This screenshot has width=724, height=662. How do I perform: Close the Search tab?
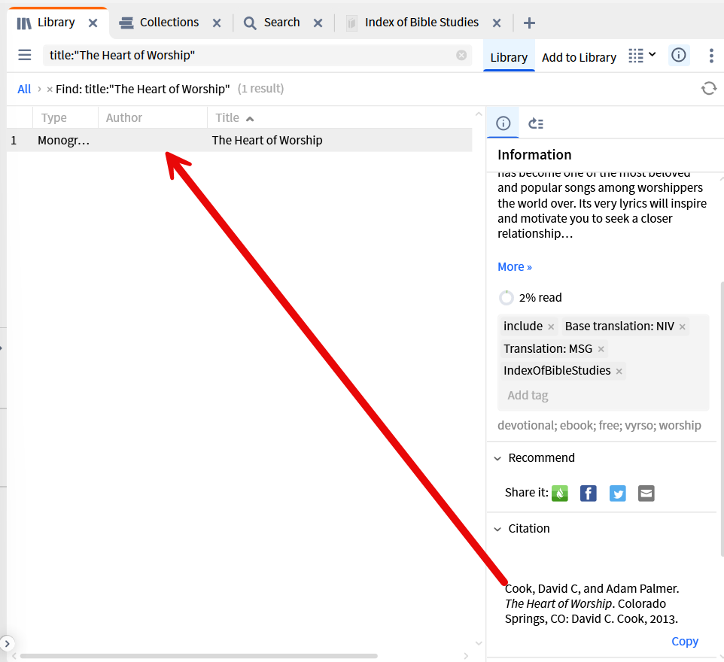[x=318, y=23]
